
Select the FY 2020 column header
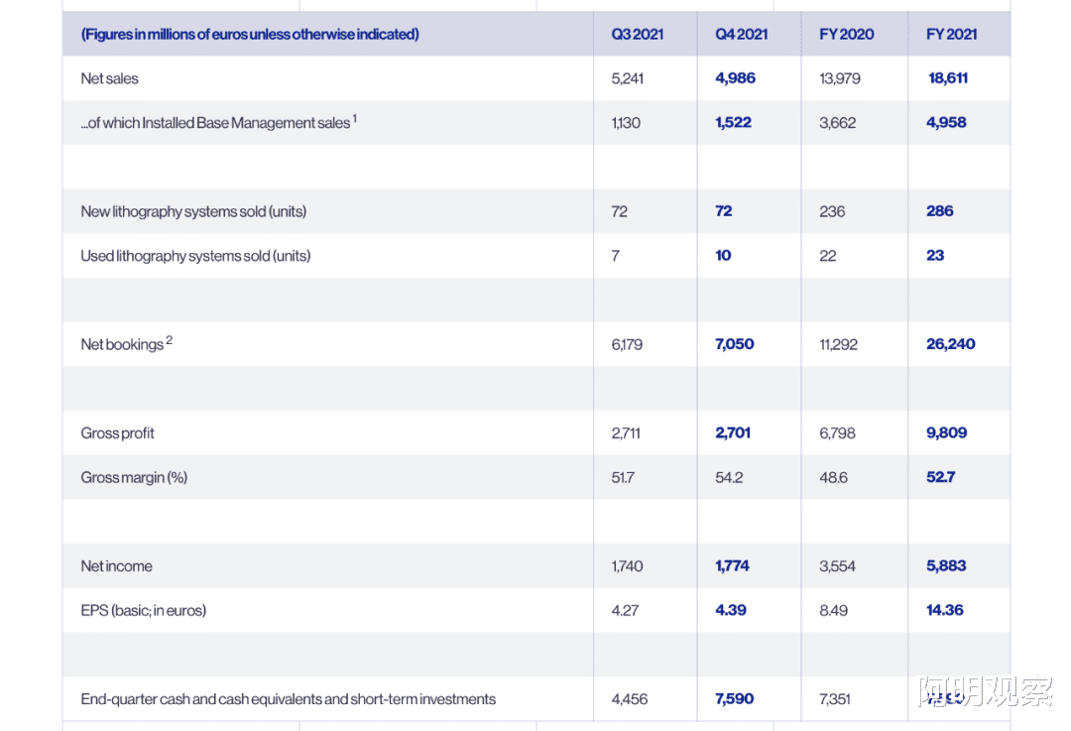847,34
